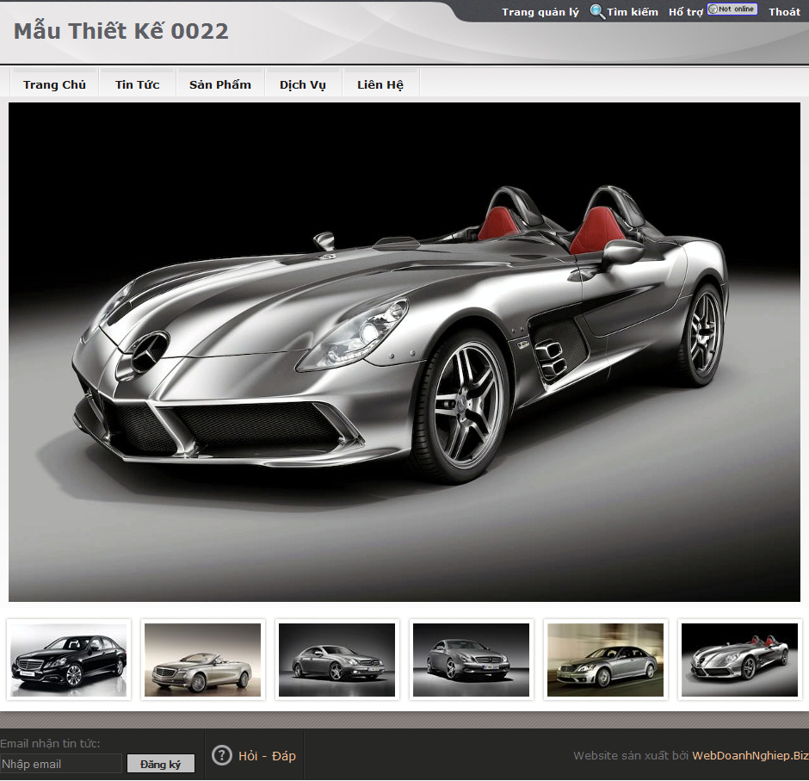809x781 pixels.
Task: Go to the Sản Phẩm menu
Action: [x=220, y=84]
